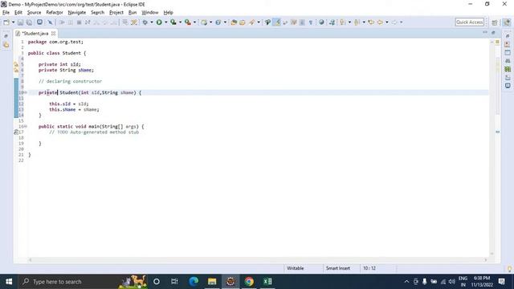Expand the Next Annotation dropdown arrow

349,22
